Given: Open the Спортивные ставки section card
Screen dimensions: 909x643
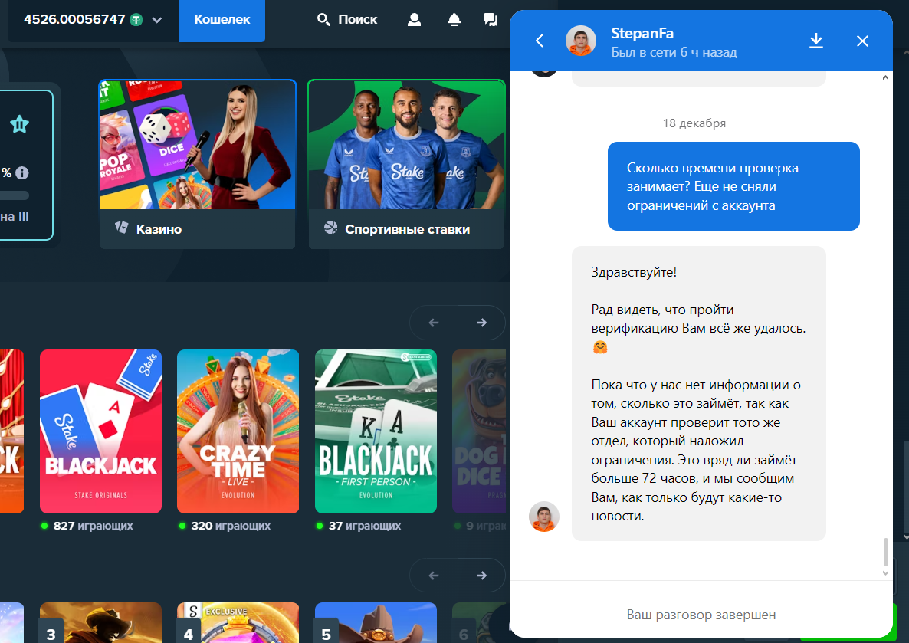Looking at the screenshot, I should (x=406, y=164).
